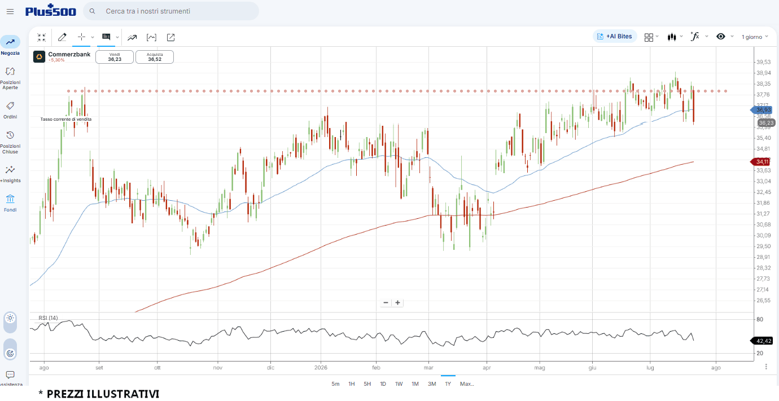Click the Commerzbank instrument logo
This screenshot has height=401, width=779.
(x=39, y=57)
